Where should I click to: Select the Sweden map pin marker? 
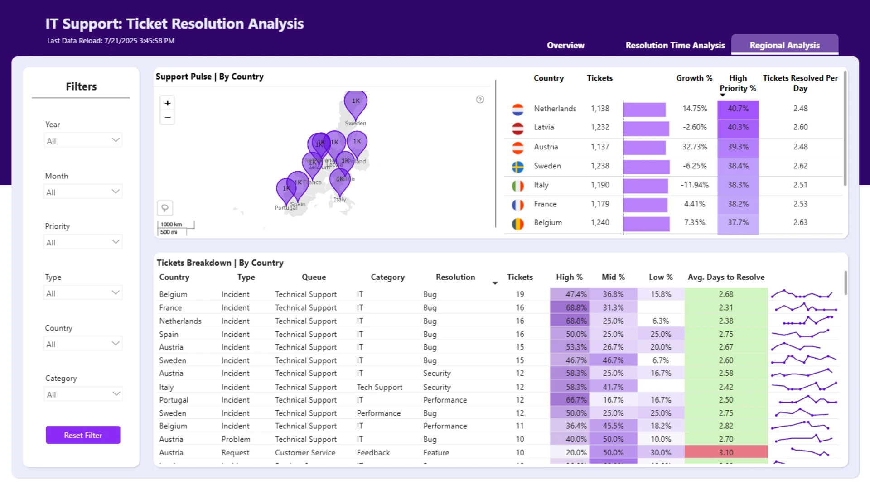[356, 105]
